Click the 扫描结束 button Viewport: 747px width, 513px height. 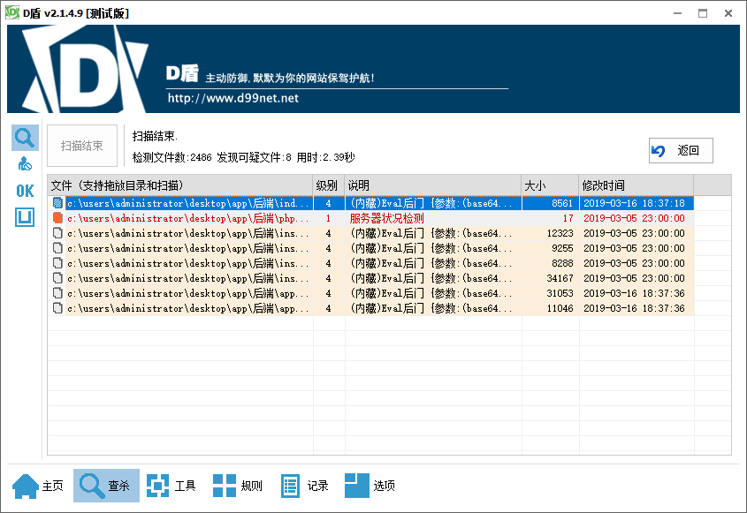click(82, 146)
